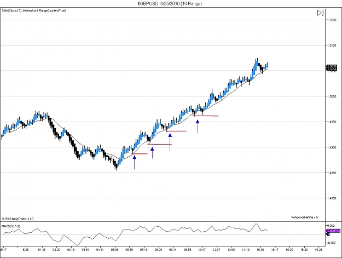
Task: Click the scroll-to-latest-bar arrow icon
Action: [320, 13]
